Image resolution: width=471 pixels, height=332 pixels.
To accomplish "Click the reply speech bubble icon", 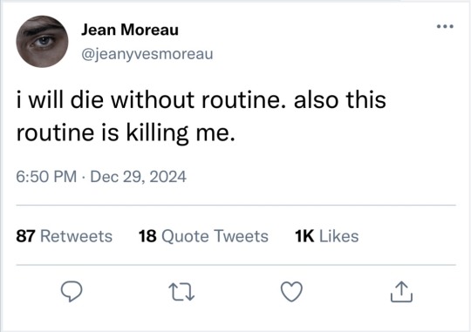I will click(x=72, y=291).
